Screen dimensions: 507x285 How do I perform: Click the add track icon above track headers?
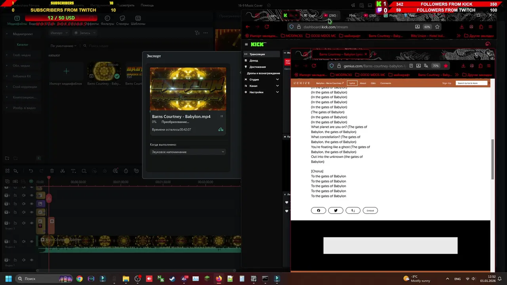(7, 182)
